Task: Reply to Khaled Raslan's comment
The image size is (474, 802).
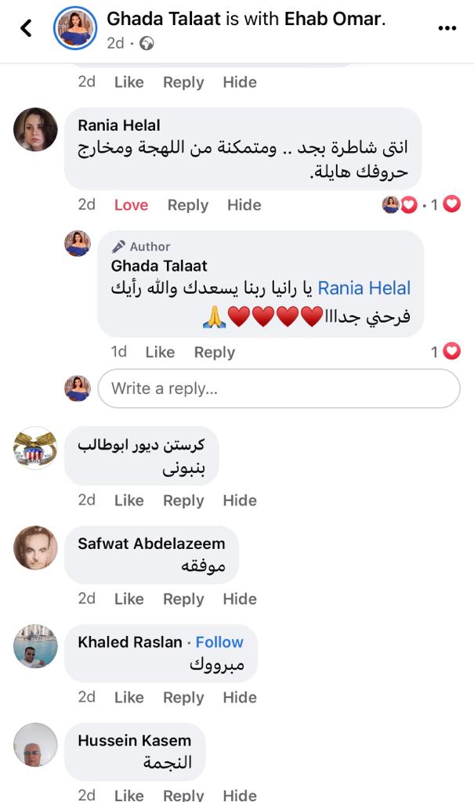Action: click(x=183, y=697)
